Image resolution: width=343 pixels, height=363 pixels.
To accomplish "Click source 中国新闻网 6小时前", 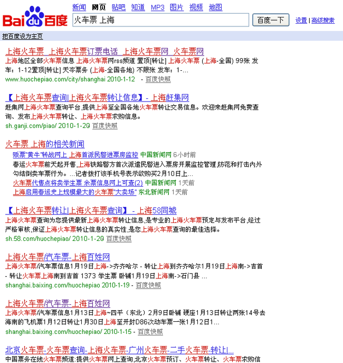I will [x=168, y=155].
